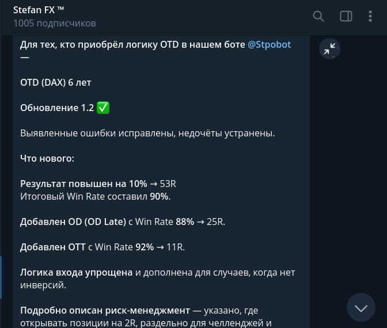Open search in the channel

point(318,16)
